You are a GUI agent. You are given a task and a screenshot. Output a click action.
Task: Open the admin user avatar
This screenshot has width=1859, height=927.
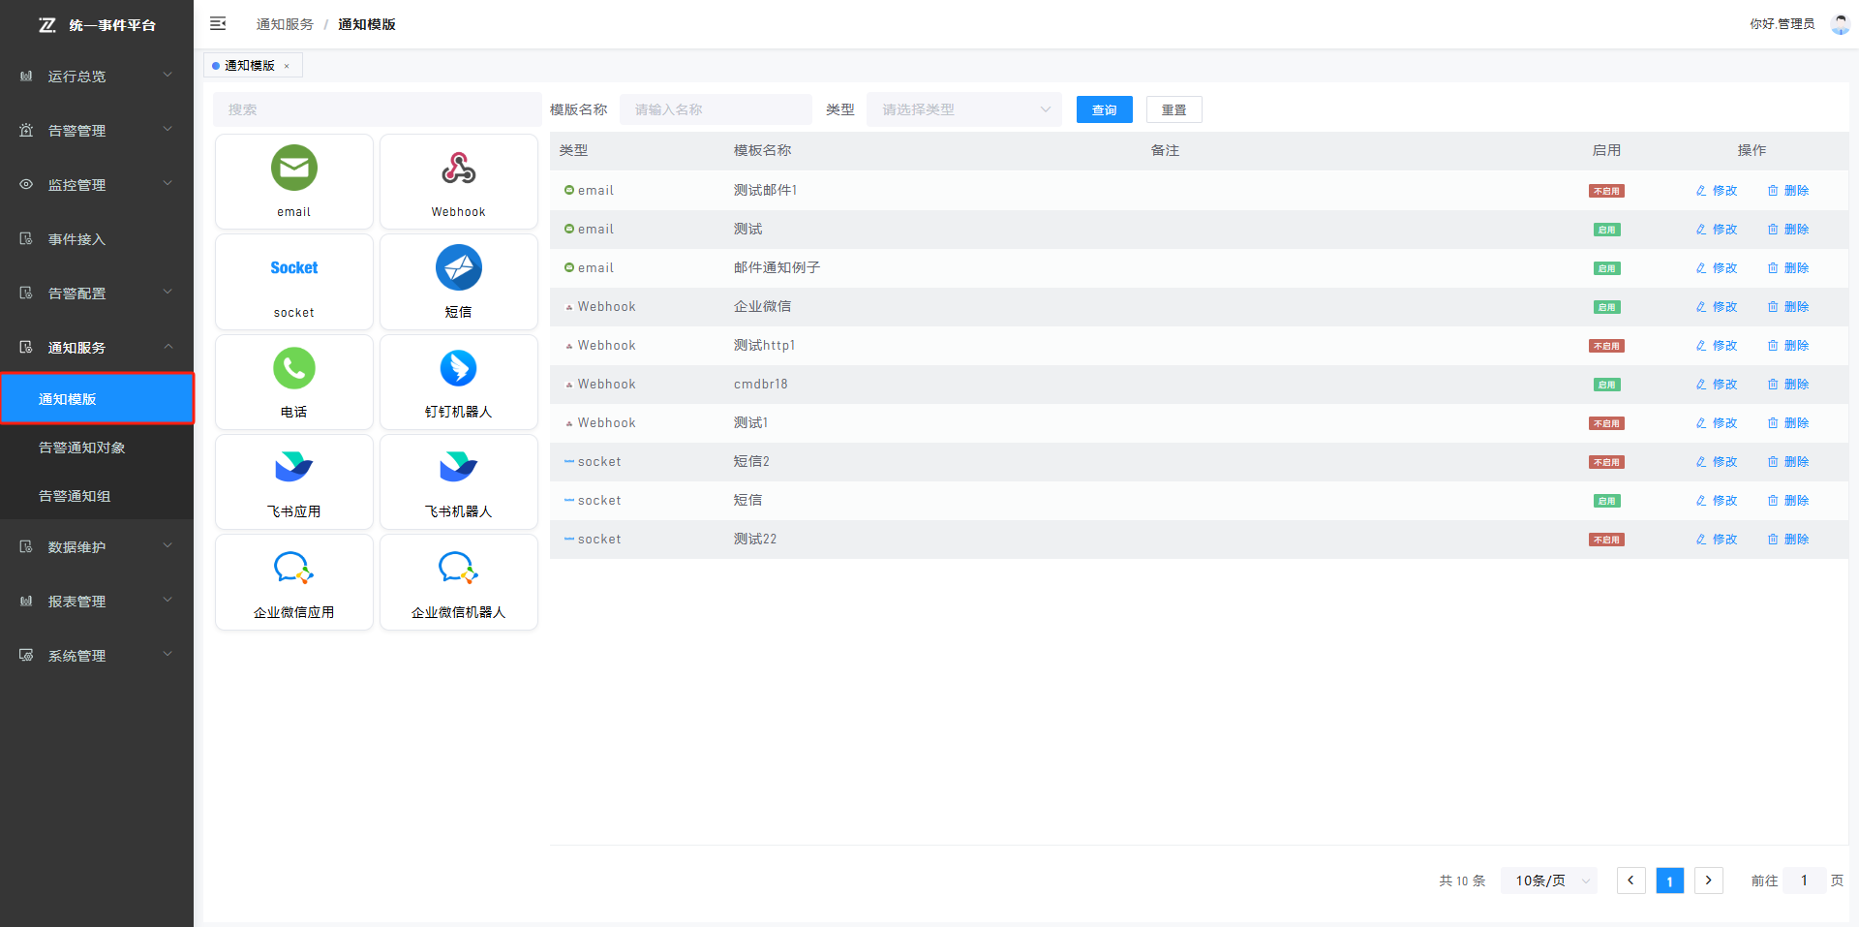tap(1840, 24)
